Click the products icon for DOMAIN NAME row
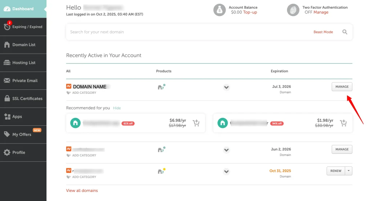 (x=161, y=87)
